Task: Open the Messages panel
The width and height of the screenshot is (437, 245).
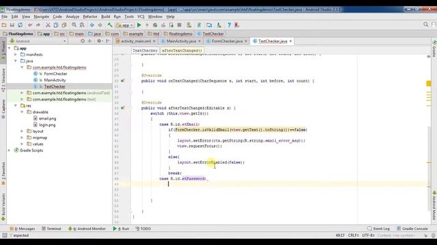Action: 23,229
